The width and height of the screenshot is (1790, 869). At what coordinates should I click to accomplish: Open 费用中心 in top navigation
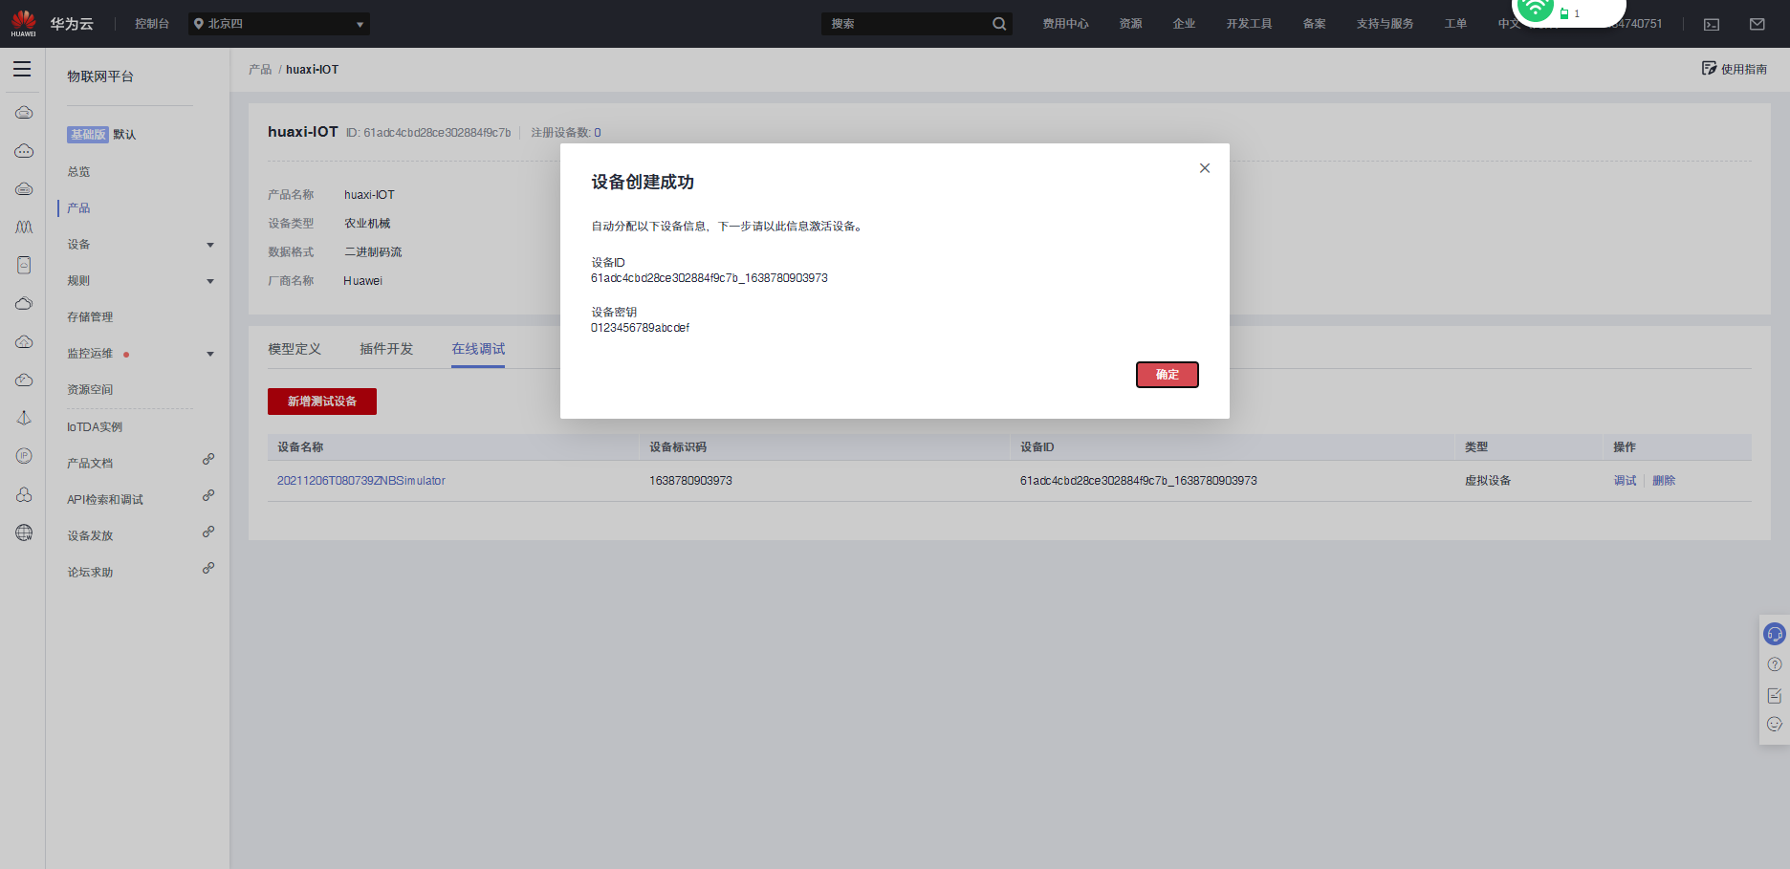pos(1065,24)
